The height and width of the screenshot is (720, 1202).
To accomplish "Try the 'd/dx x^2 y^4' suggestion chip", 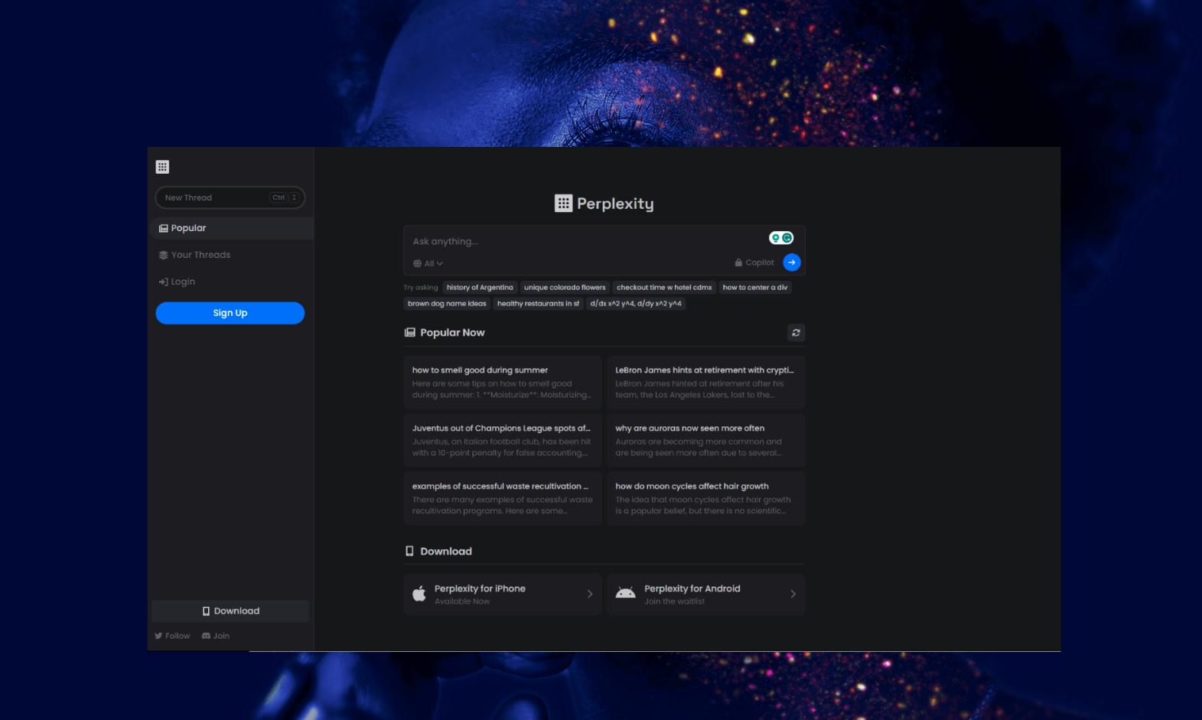I will 636,304.
